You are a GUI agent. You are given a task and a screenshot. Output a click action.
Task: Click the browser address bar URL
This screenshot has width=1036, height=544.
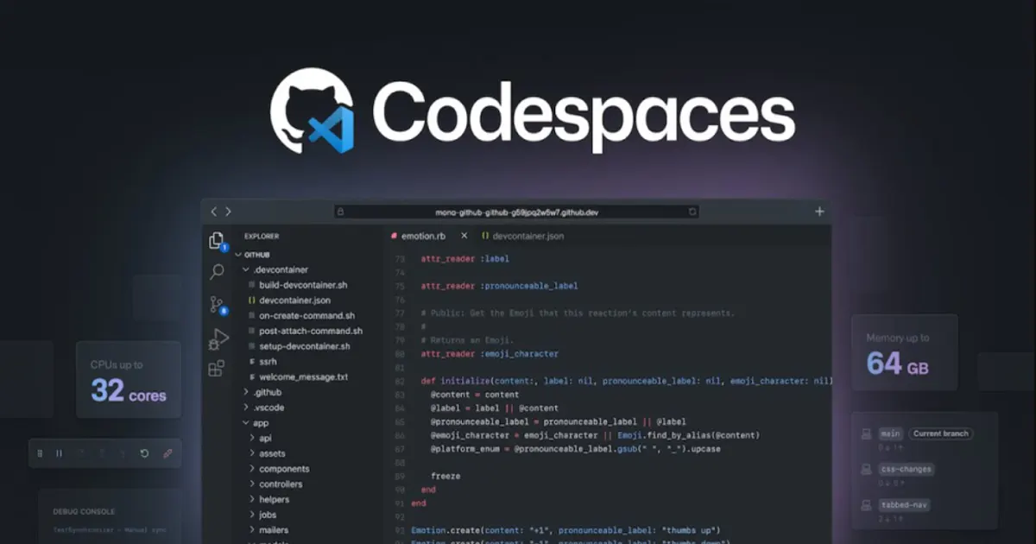tap(519, 211)
